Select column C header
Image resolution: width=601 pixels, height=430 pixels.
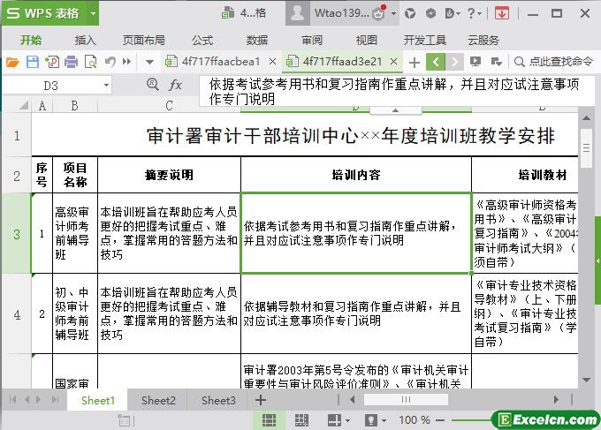coord(169,106)
